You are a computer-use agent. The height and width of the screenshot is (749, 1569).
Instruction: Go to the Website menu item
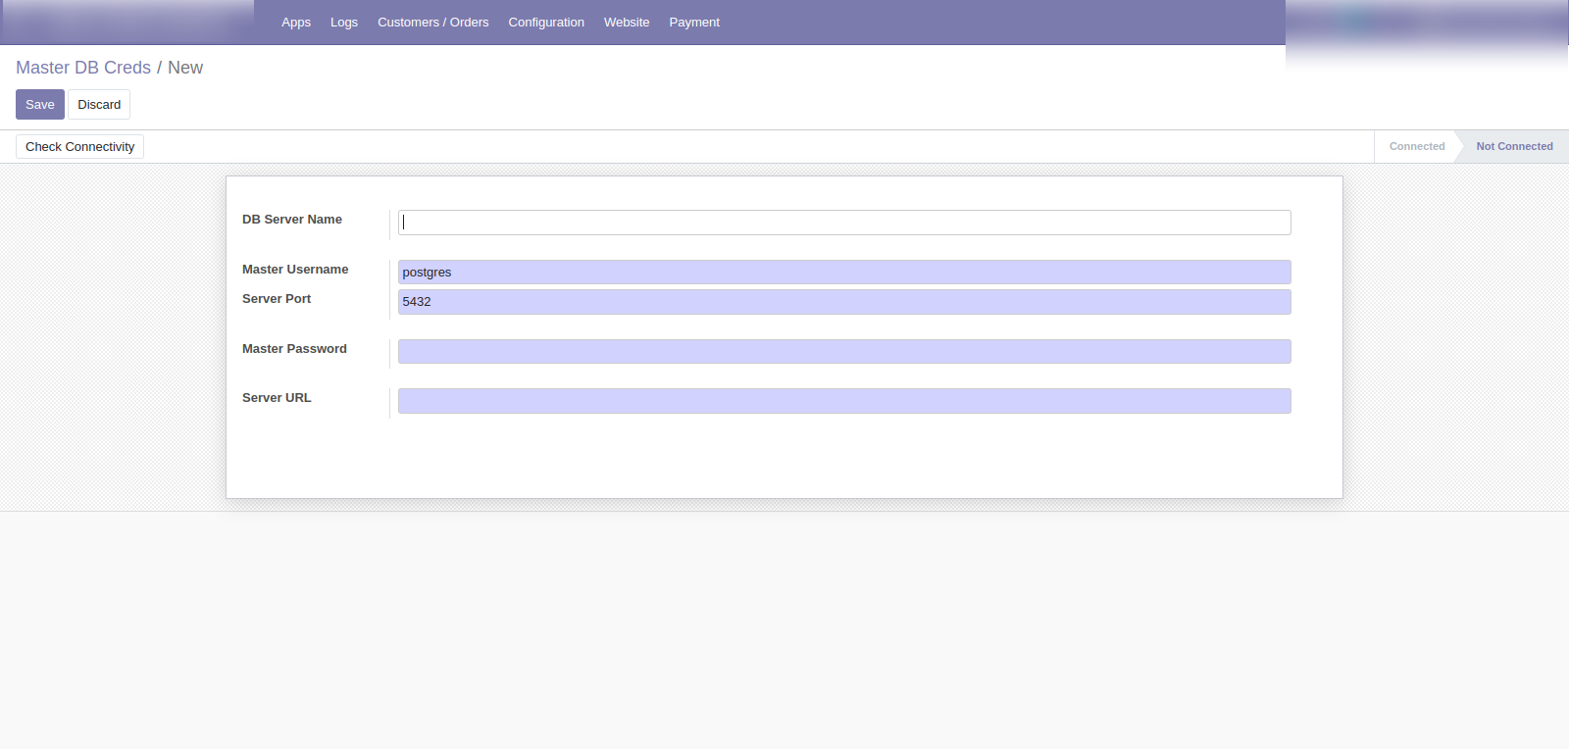click(626, 22)
